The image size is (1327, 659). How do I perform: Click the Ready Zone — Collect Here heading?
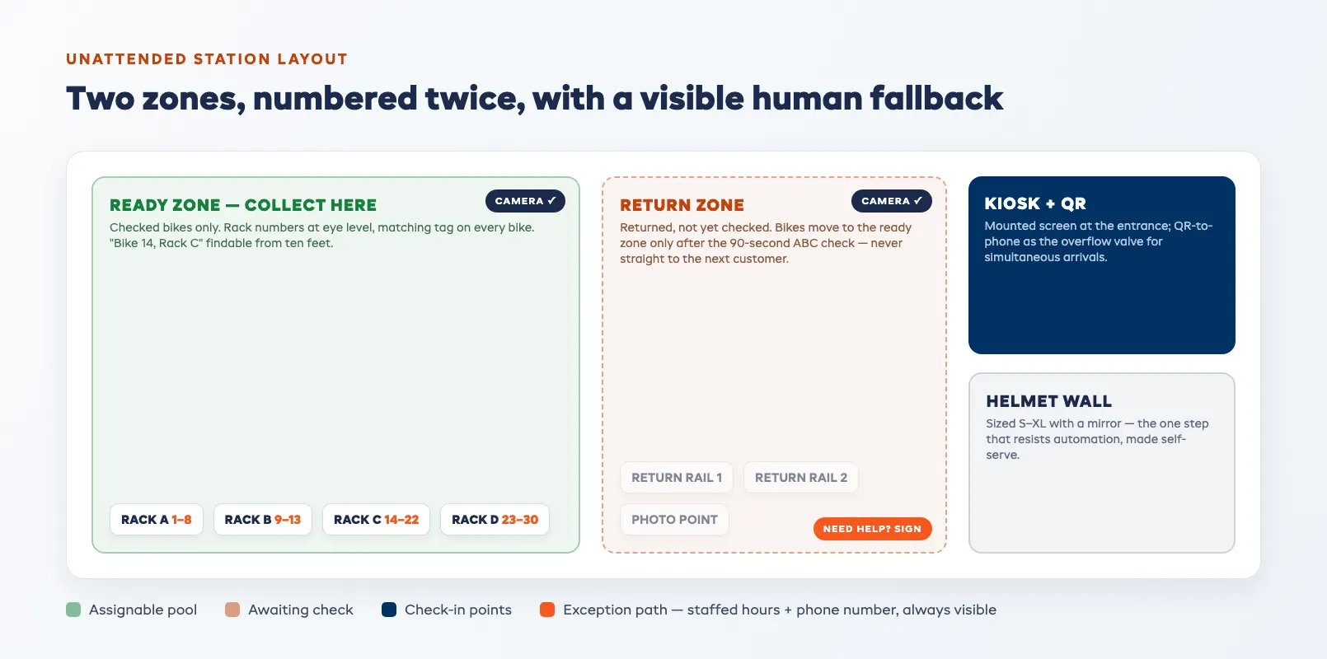point(243,205)
